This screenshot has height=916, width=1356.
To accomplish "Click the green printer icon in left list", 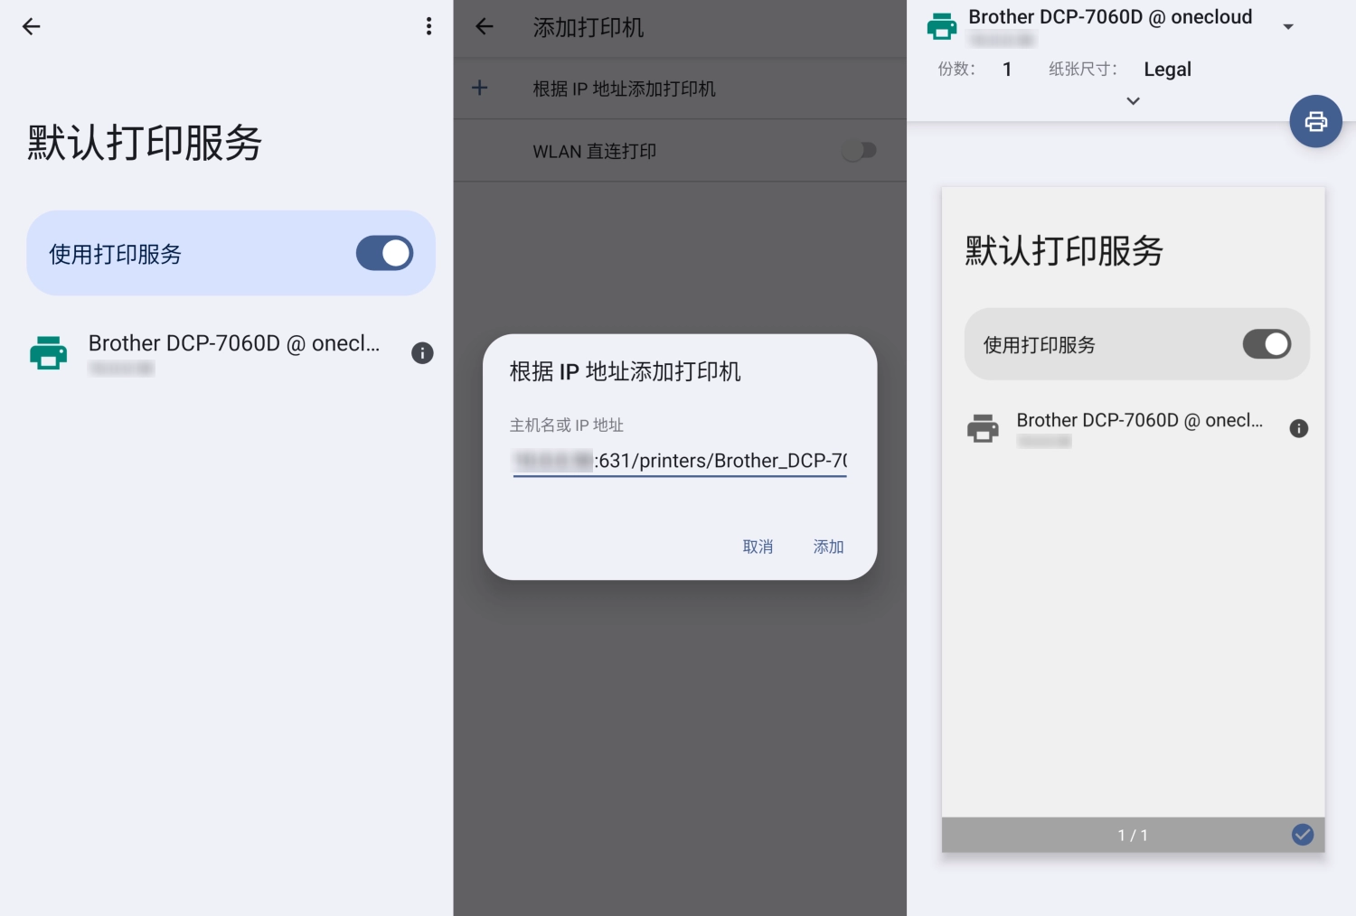I will pos(49,353).
